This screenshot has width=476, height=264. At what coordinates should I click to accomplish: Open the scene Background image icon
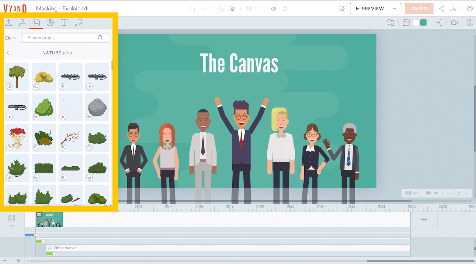coord(406,23)
